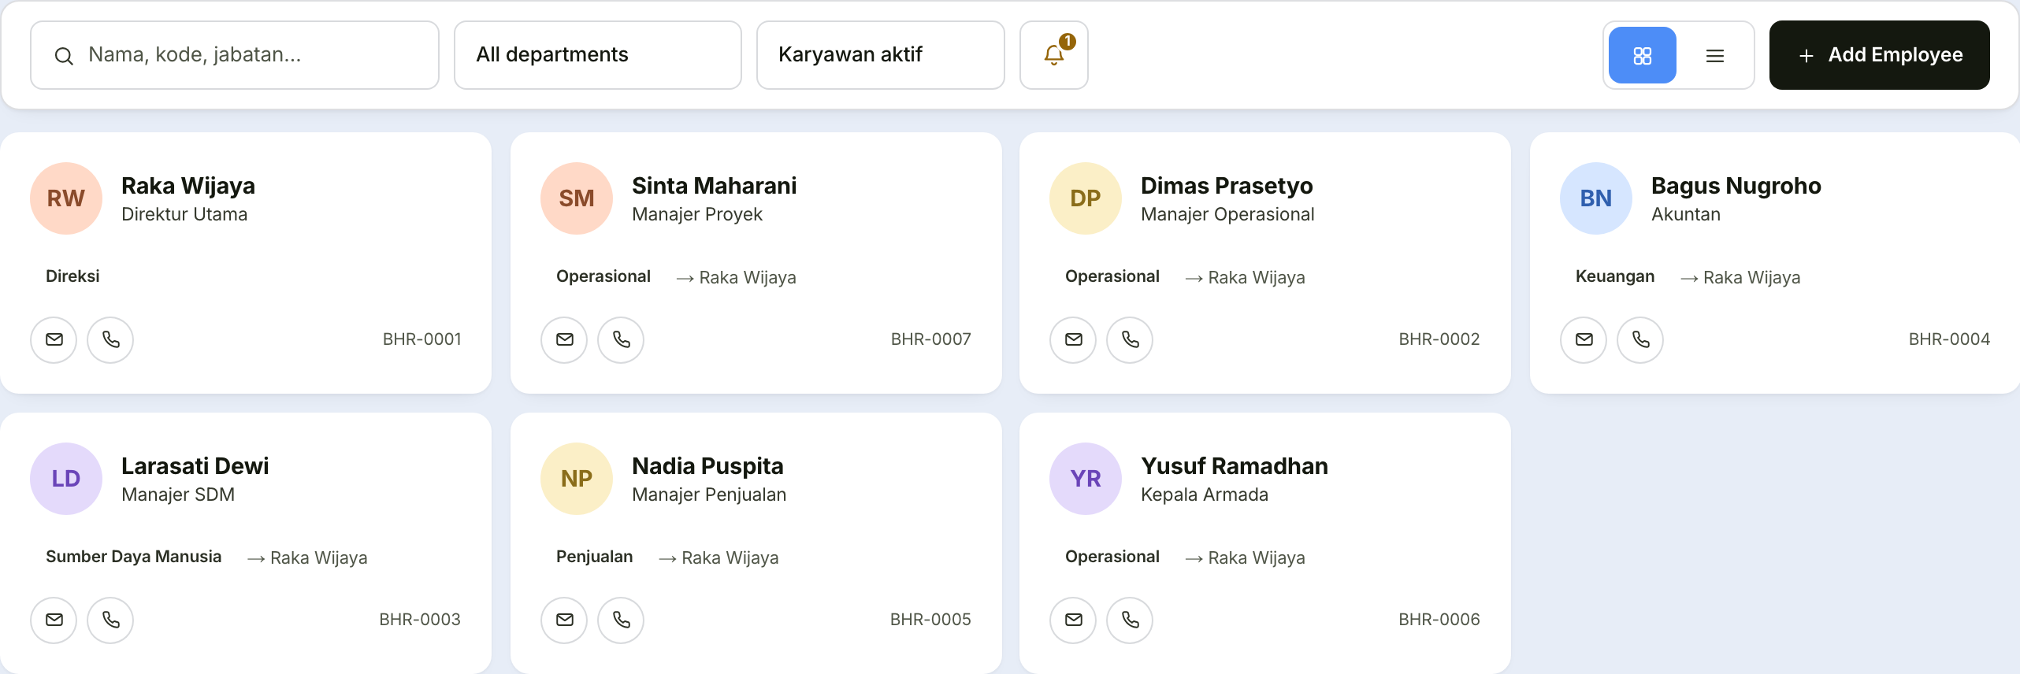Open the All departments dropdown

coord(598,55)
